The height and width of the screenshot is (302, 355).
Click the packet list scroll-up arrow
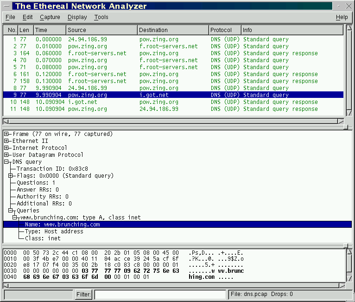349,28
